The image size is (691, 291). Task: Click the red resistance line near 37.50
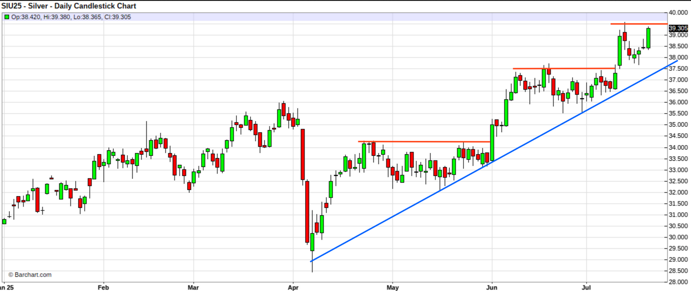pyautogui.click(x=564, y=69)
